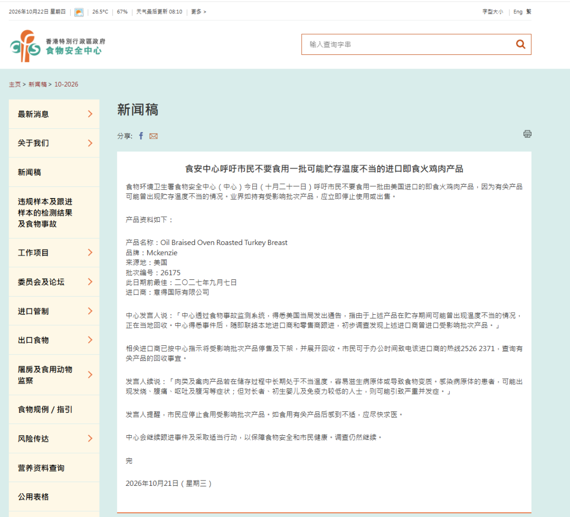Expand the 最新消息 menu arrow
570x517 pixels.
(x=90, y=114)
